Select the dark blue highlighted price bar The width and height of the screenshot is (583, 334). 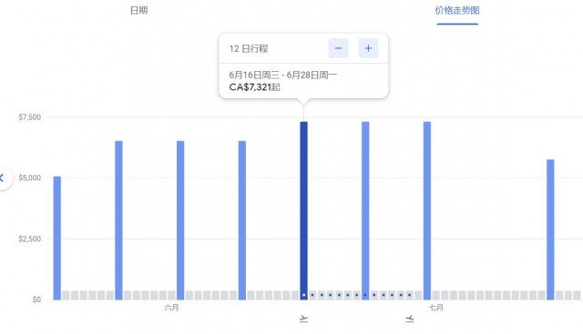(303, 210)
